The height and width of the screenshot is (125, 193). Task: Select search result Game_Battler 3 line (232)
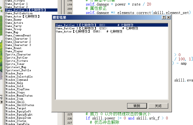pyautogui.click(x=112, y=28)
